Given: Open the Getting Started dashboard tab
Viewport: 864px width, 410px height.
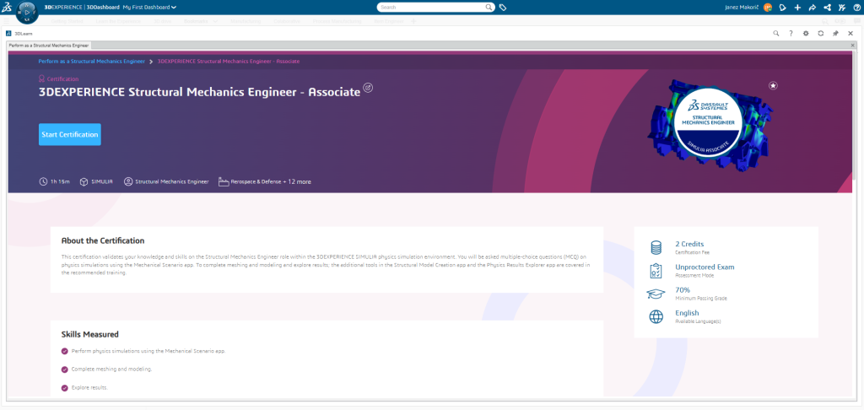Looking at the screenshot, I should [66, 21].
